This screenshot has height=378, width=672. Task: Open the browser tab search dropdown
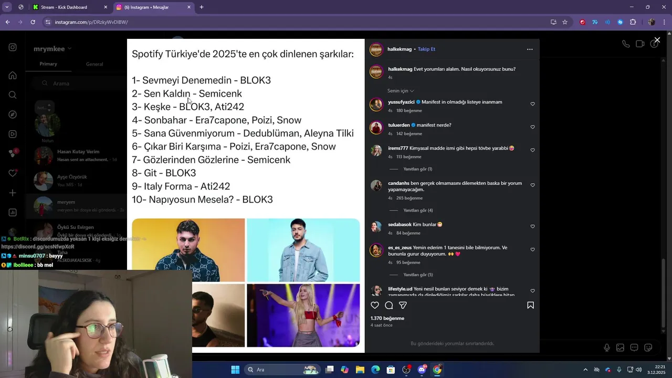coord(7,7)
